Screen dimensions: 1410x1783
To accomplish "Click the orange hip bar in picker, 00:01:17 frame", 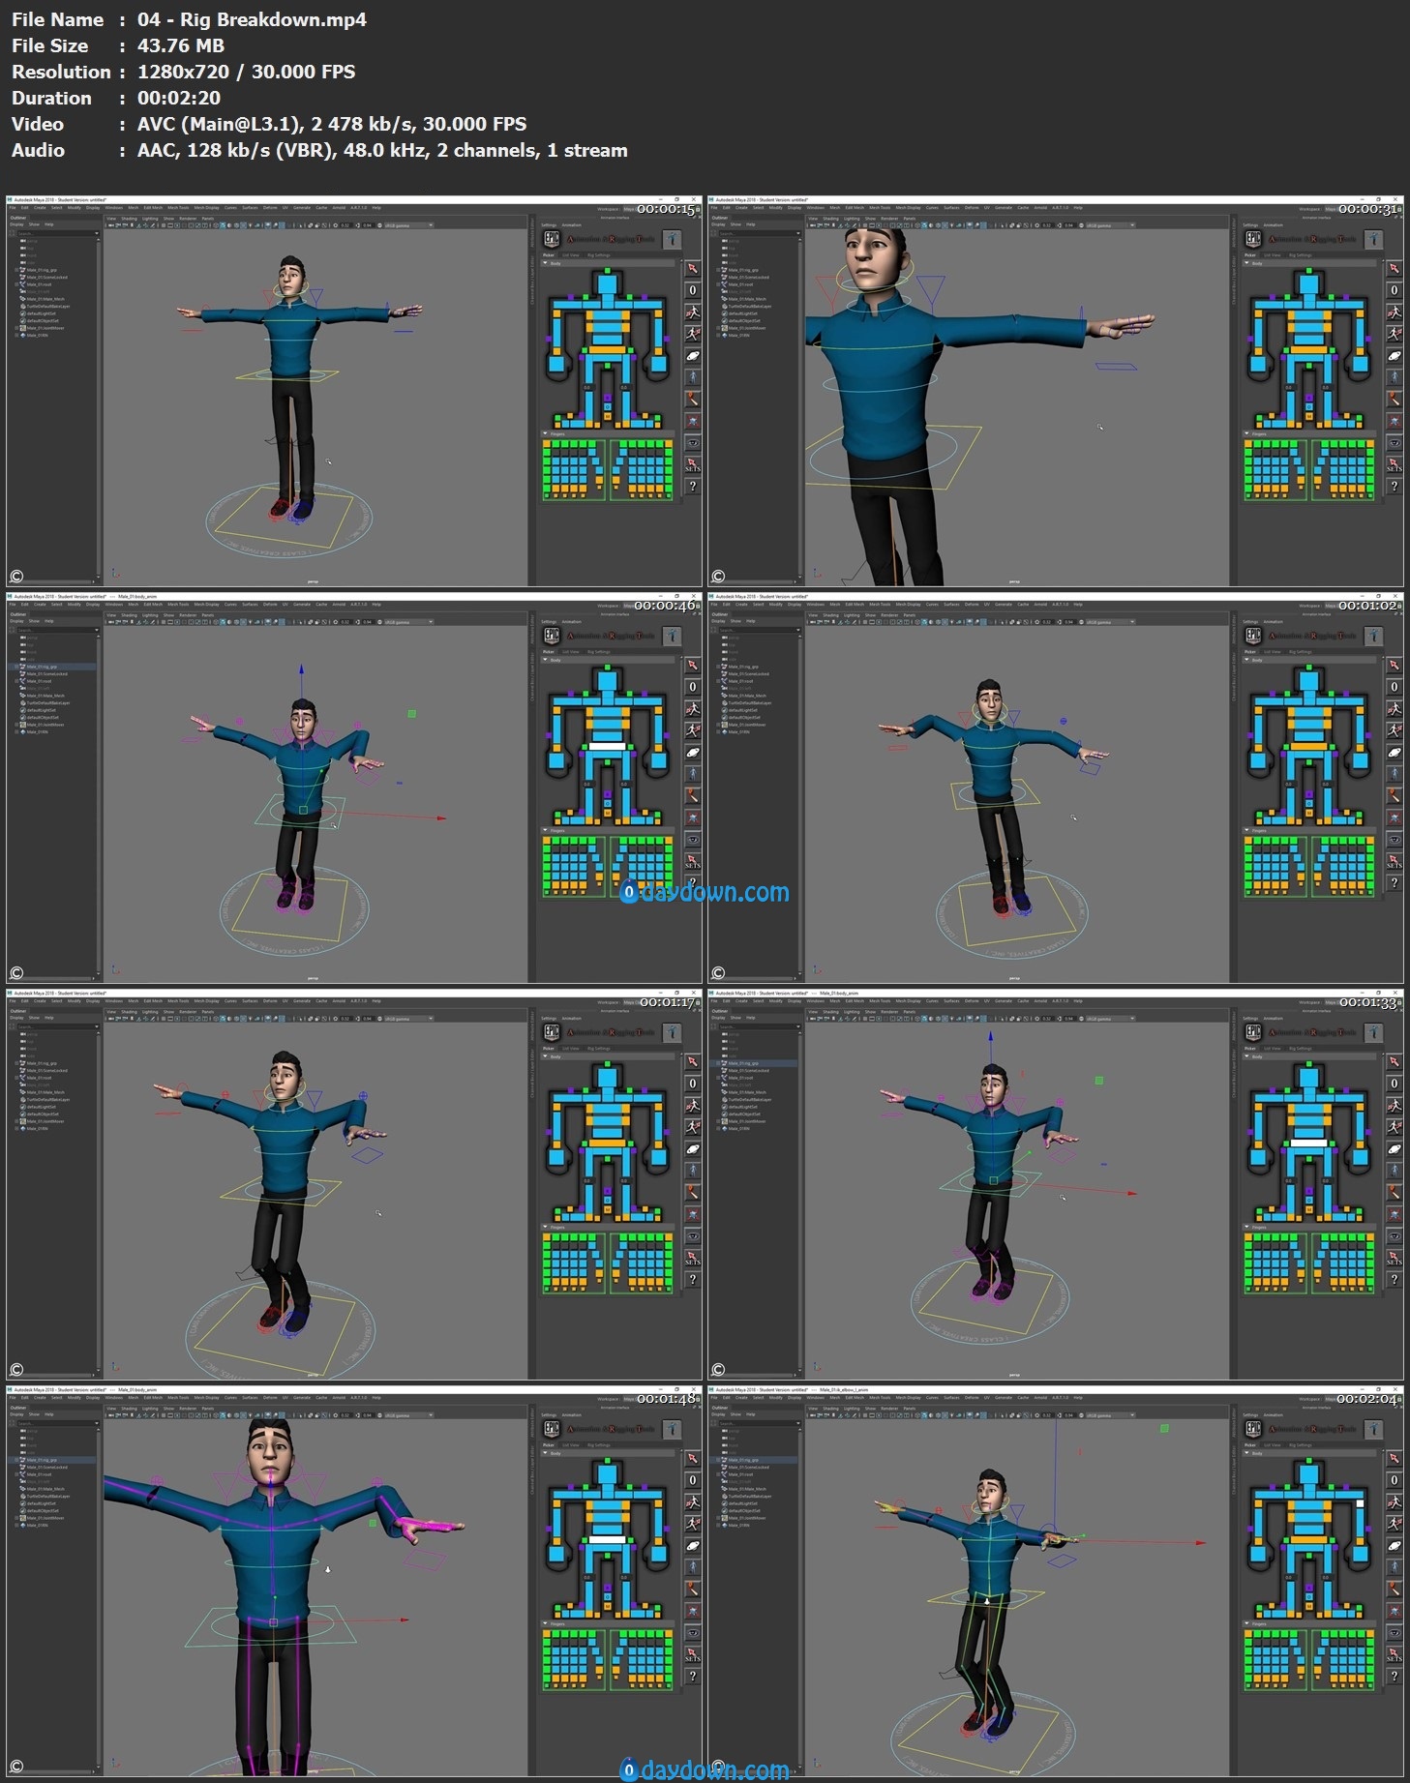I will click(608, 1143).
